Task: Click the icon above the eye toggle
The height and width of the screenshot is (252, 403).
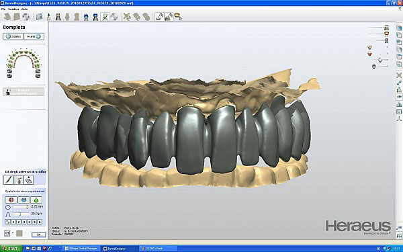Action: click(x=399, y=90)
